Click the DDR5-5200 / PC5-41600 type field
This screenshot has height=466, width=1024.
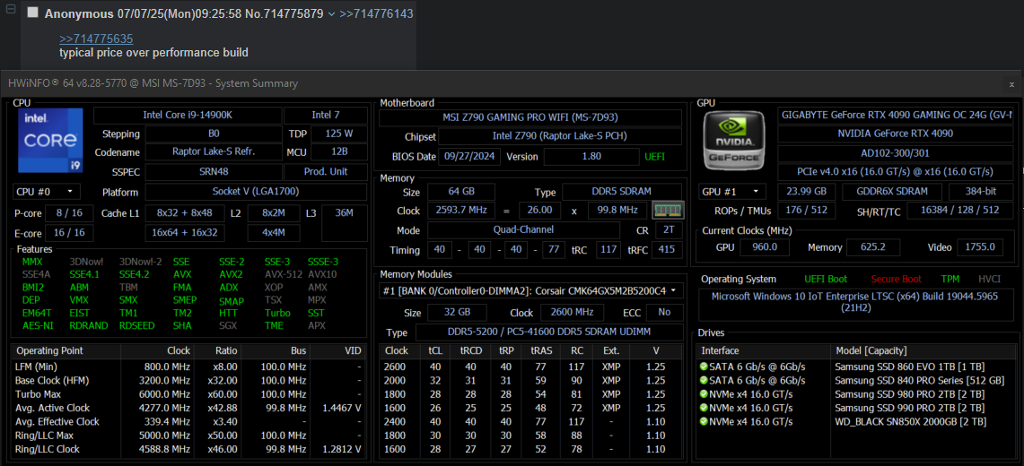[x=549, y=332]
